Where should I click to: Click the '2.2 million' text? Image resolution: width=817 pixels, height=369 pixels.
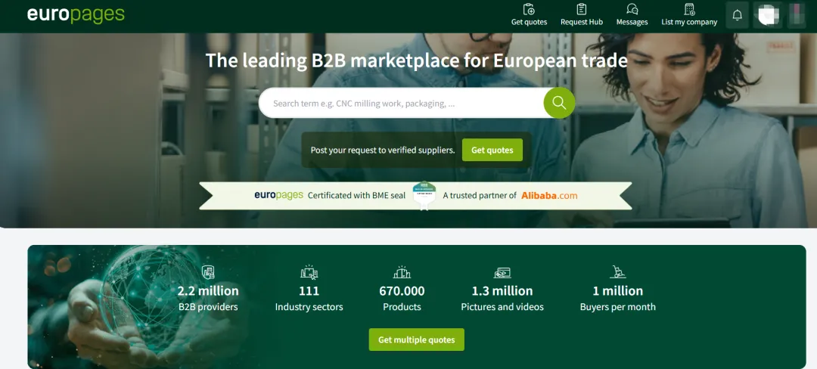pyautogui.click(x=208, y=290)
